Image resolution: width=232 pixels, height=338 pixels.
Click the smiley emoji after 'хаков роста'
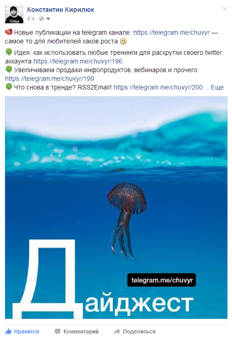pyautogui.click(x=123, y=41)
